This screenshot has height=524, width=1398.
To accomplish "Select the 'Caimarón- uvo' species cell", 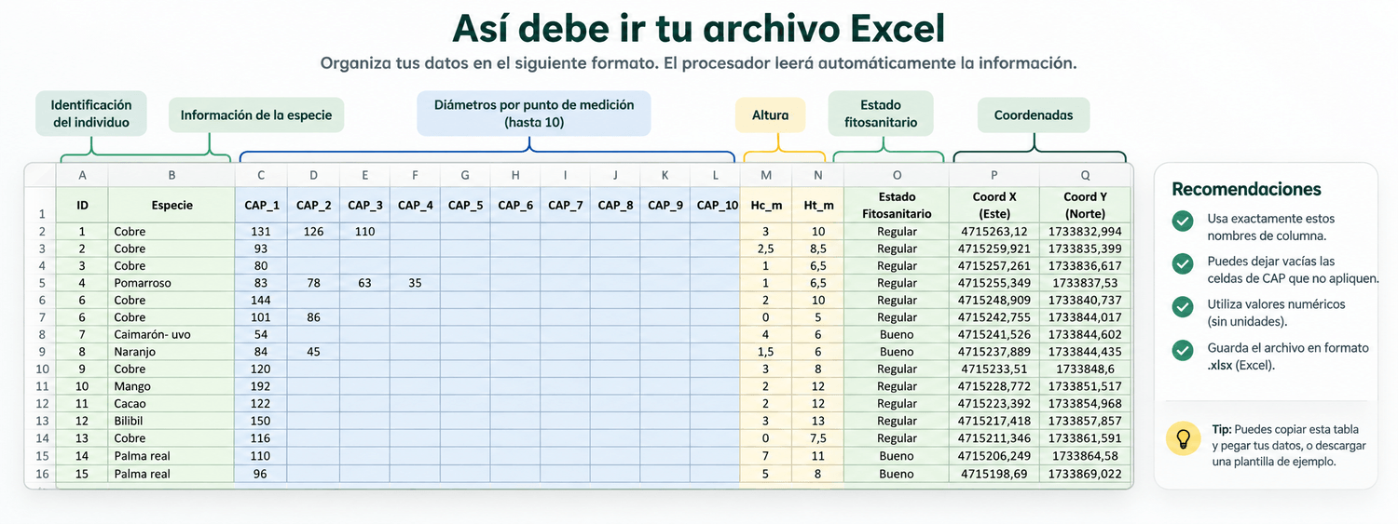I will tap(171, 334).
